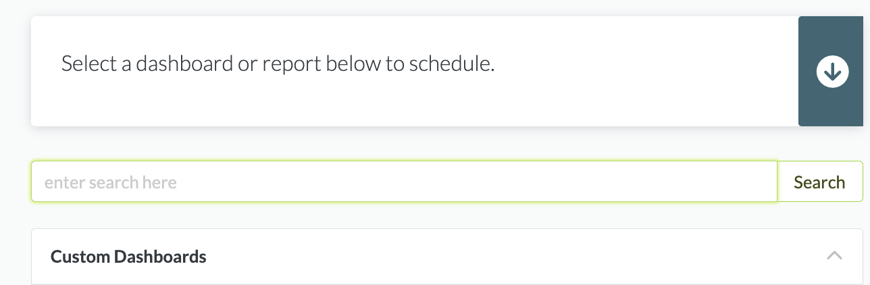The width and height of the screenshot is (870, 285).
Task: Click the right end of the search input
Action: [x=757, y=182]
